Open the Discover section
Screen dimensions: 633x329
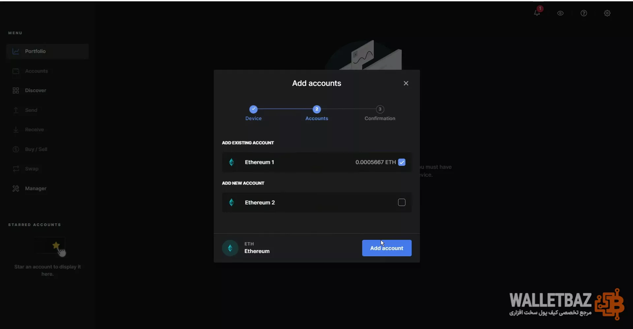click(x=47, y=90)
